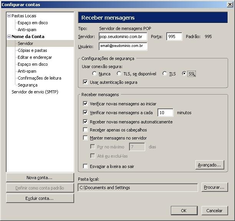Toggle Verificar novas mensagens a cada checkbox
The image size is (235, 221).
pos(85,112)
